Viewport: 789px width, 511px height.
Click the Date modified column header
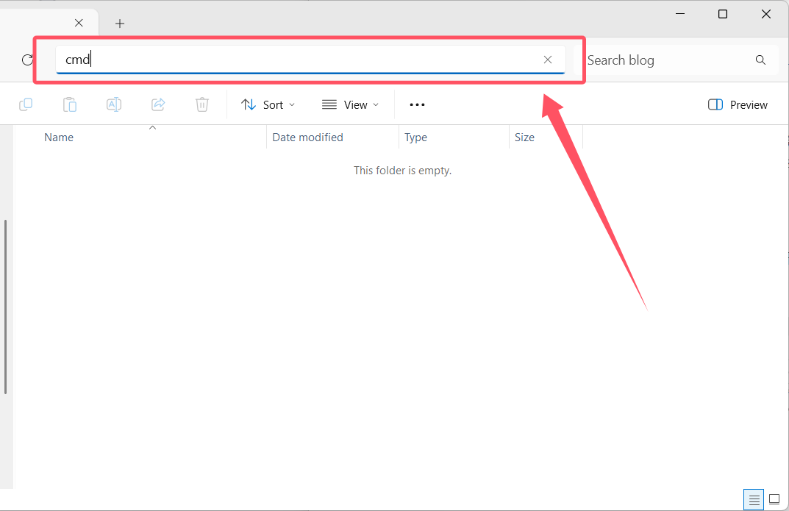pos(307,137)
